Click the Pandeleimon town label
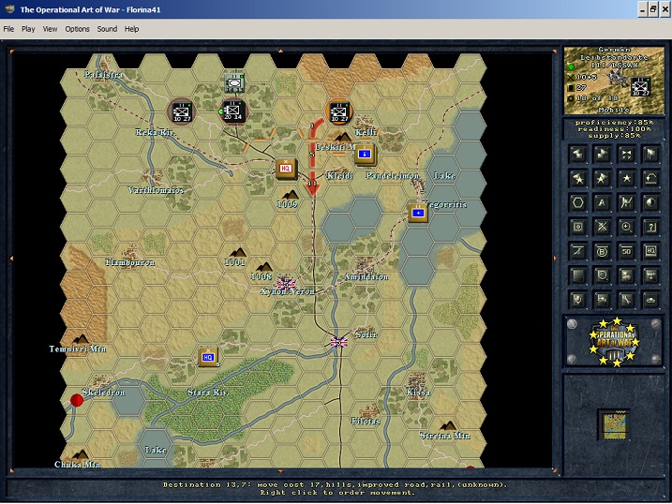 click(392, 175)
